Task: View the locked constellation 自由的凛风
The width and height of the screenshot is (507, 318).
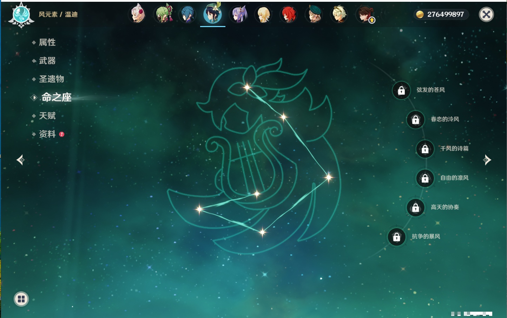Action: (x=425, y=178)
